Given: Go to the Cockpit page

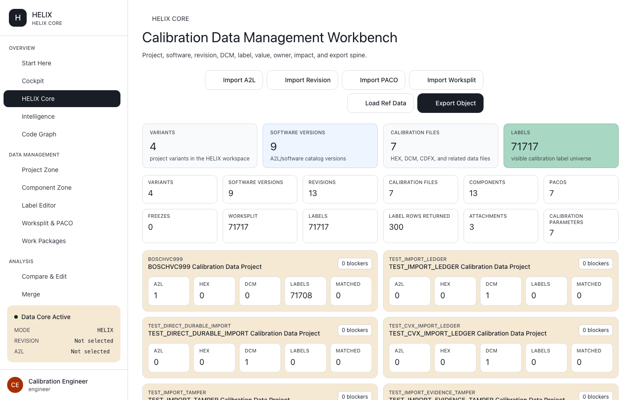Looking at the screenshot, I should (62, 81).
